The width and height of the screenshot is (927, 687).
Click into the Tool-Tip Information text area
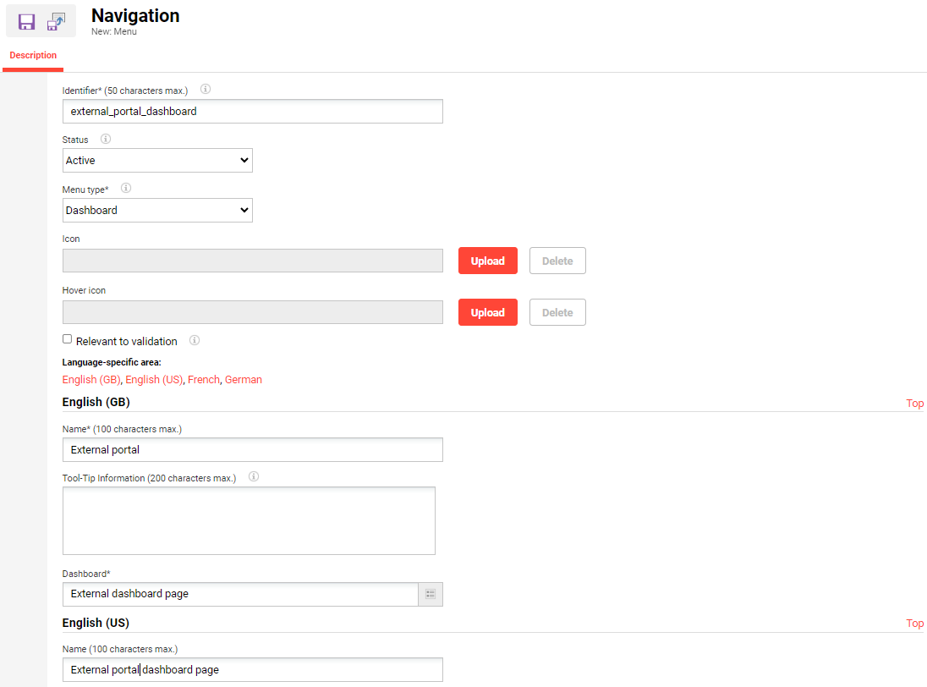249,520
